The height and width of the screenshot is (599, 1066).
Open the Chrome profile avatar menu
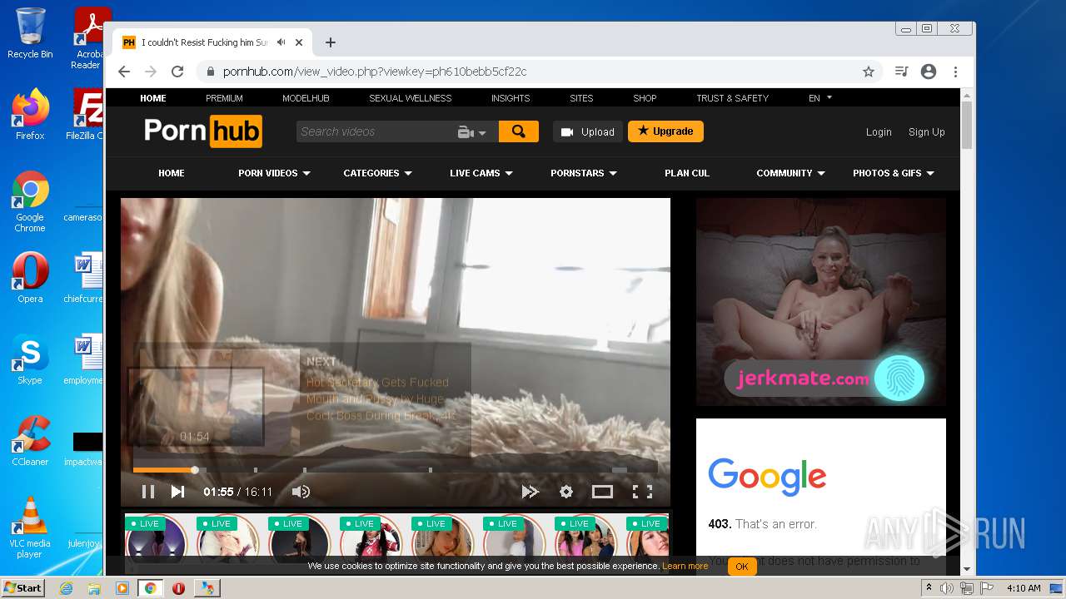tap(929, 72)
